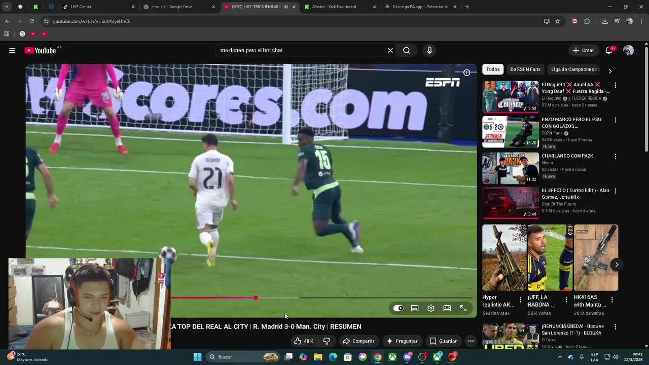This screenshot has height=365, width=649.
Task: Show more filter chips with right arrow
Action: click(610, 71)
